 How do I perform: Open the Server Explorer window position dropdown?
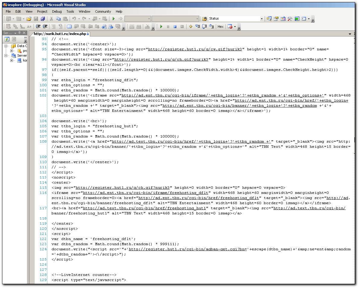[15, 33]
